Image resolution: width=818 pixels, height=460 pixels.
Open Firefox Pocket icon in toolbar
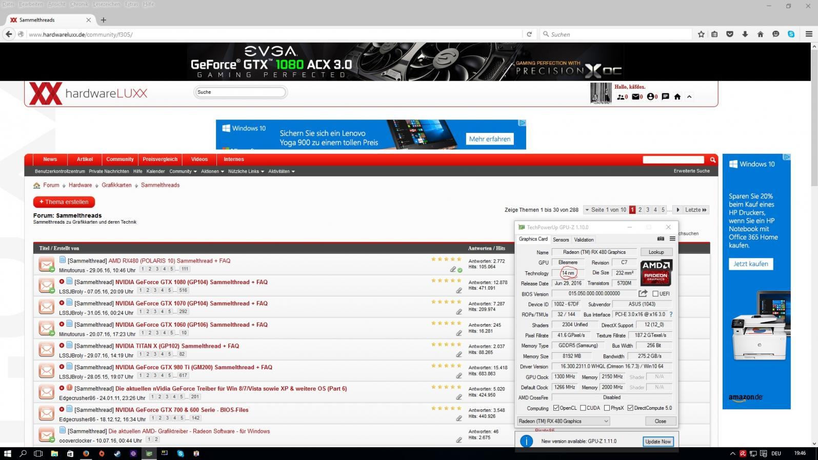[x=730, y=34]
